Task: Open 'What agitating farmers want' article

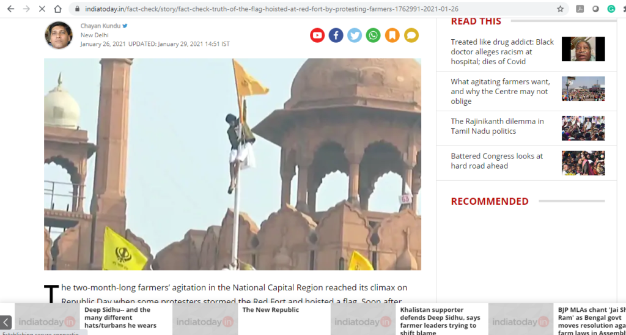Action: [x=500, y=92]
